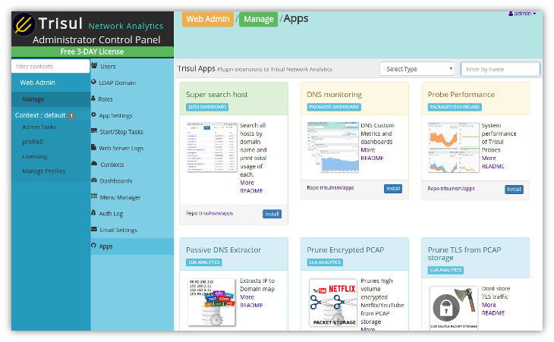Viewport: 554px width, 342px height.
Task: Open Manage Profiles in sidebar
Action: coord(44,171)
